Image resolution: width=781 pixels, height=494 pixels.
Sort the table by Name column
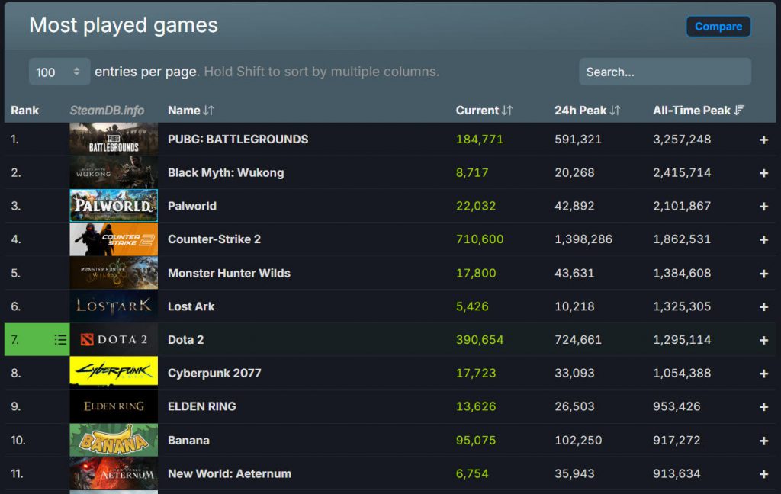(x=191, y=111)
